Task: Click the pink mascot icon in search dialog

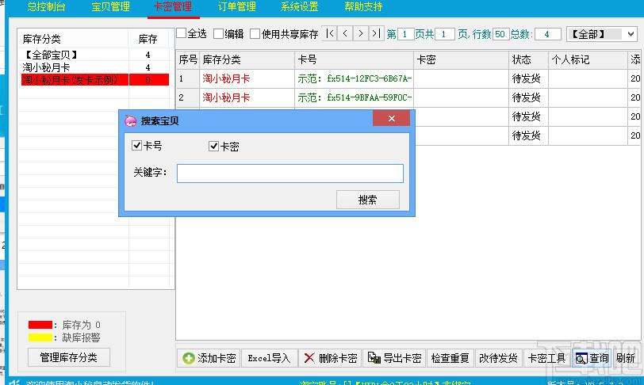Action: (x=131, y=120)
